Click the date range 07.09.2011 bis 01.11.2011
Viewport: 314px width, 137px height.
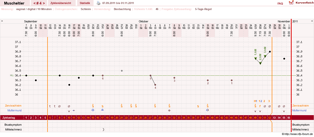[118, 3]
